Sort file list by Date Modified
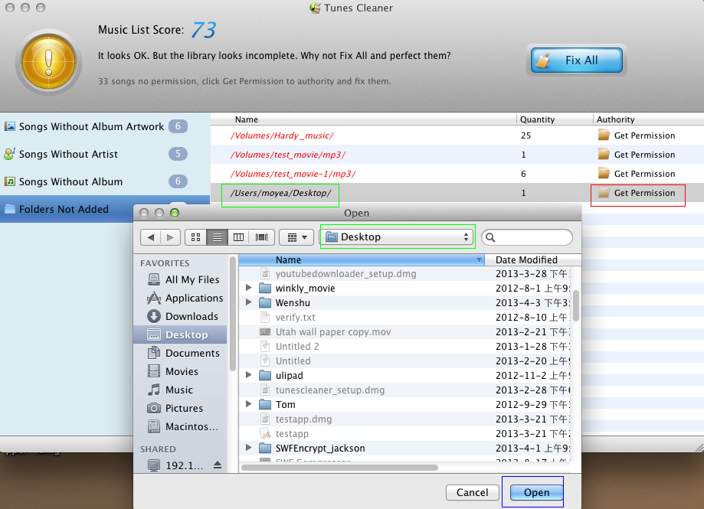The height and width of the screenshot is (509, 704). (533, 260)
